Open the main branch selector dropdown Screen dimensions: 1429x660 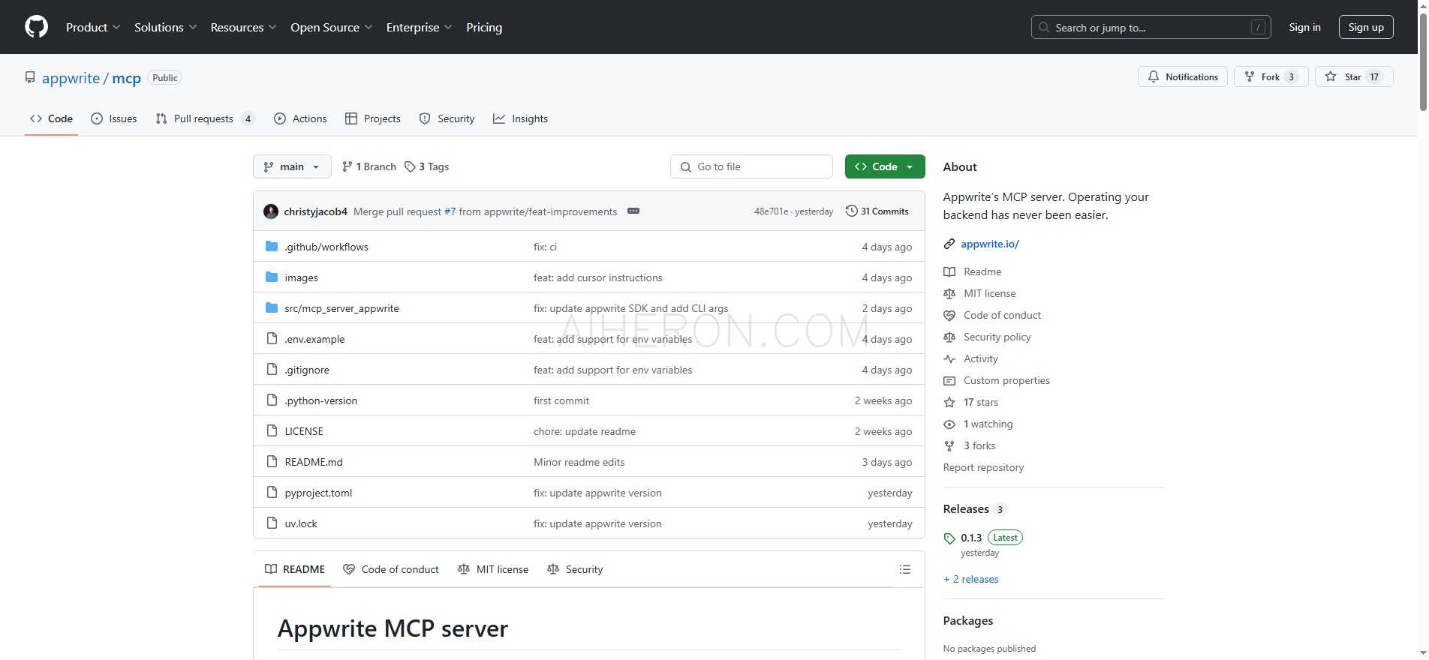coord(292,166)
